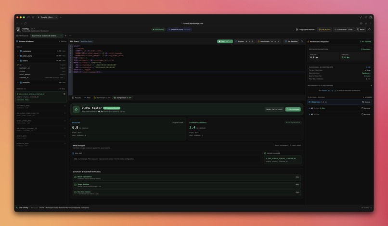
Task: Restore attempt #1
Action: coord(366,114)
